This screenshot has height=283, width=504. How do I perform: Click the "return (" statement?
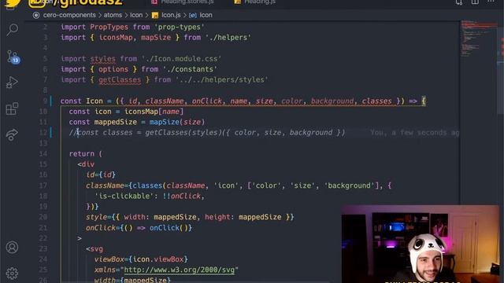[x=86, y=154]
